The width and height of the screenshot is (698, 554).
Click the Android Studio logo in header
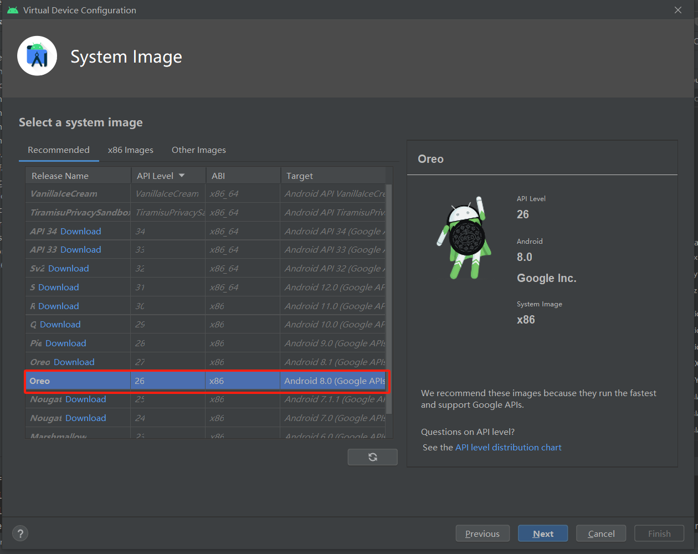37,56
